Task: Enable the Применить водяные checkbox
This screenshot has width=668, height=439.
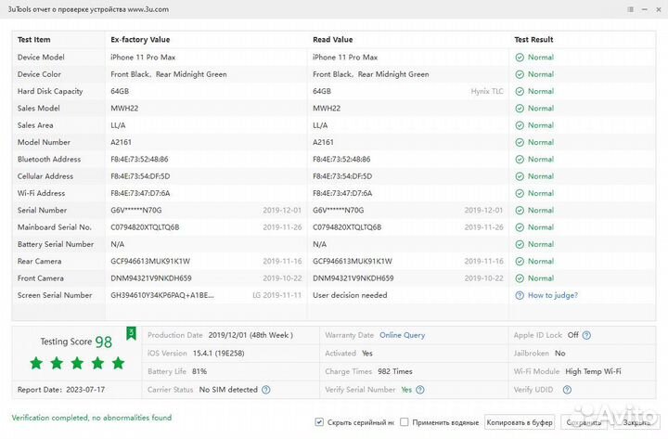Action: pos(405,422)
